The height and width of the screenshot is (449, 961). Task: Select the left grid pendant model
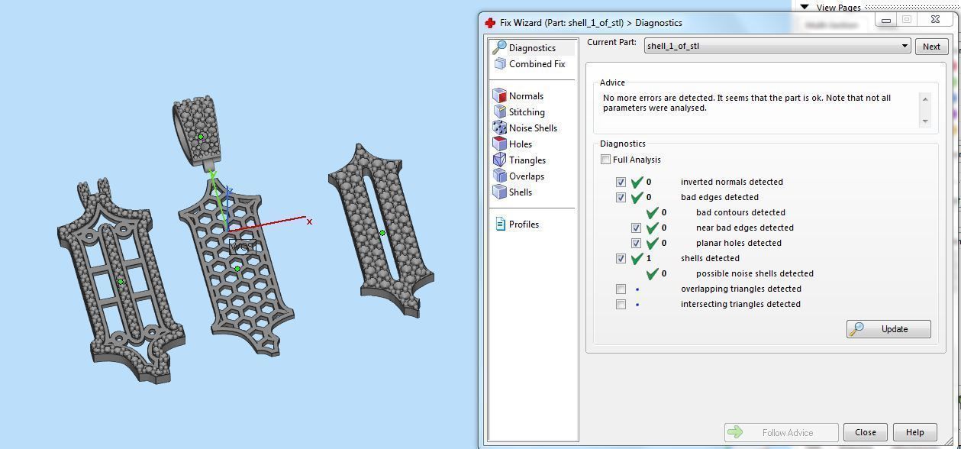tap(121, 282)
